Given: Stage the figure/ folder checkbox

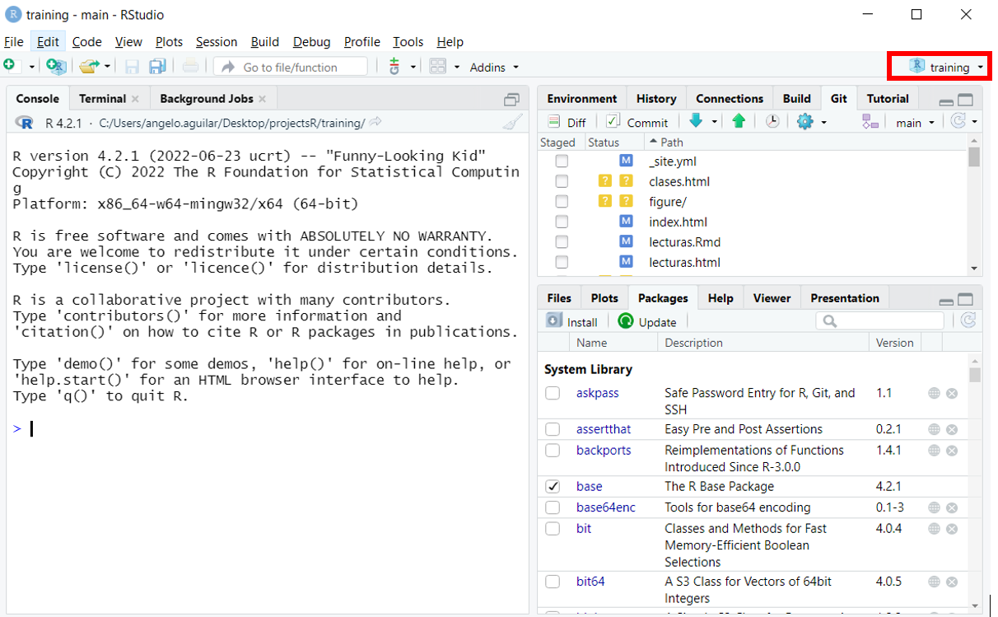Looking at the screenshot, I should pos(562,202).
